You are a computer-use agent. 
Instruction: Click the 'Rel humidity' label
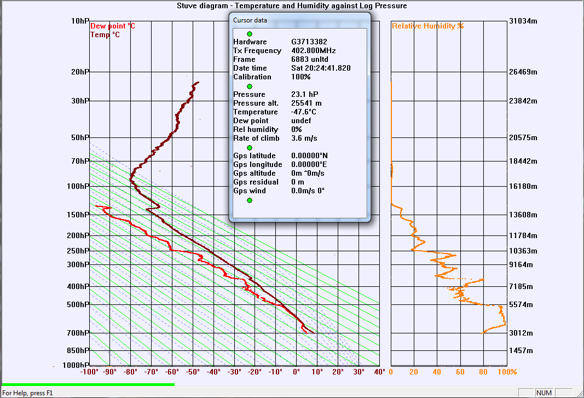[x=256, y=129]
